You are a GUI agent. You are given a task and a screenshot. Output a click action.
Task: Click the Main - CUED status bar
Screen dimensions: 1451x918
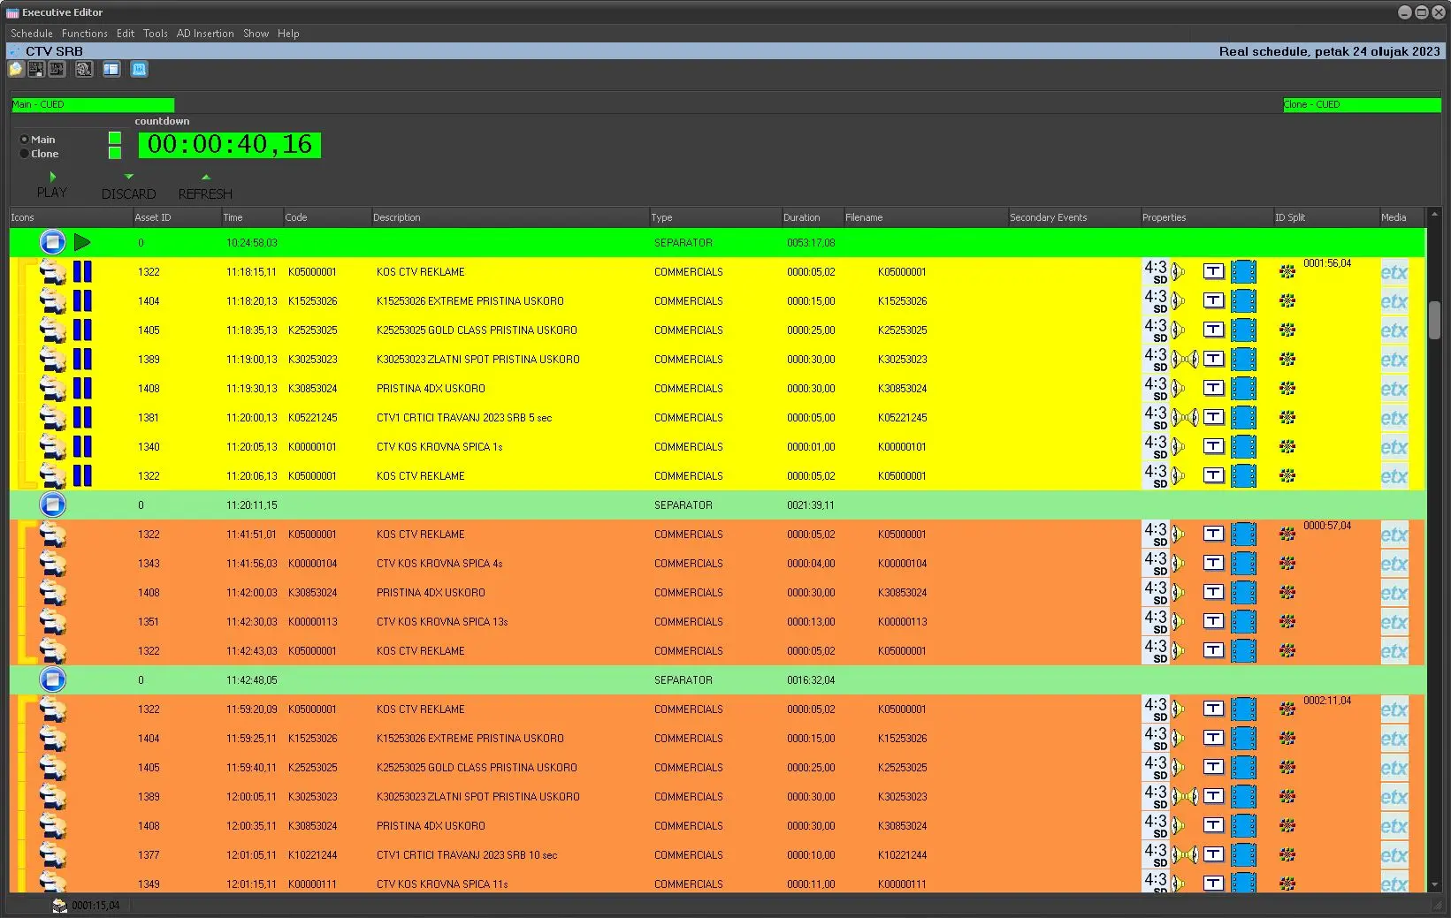click(x=92, y=104)
